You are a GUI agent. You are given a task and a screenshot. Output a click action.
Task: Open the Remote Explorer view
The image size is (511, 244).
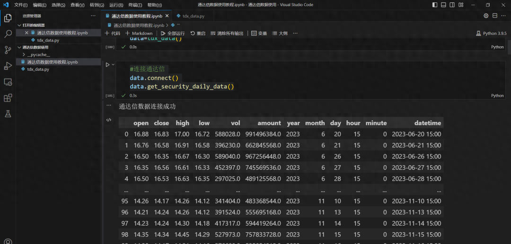[x=8, y=82]
